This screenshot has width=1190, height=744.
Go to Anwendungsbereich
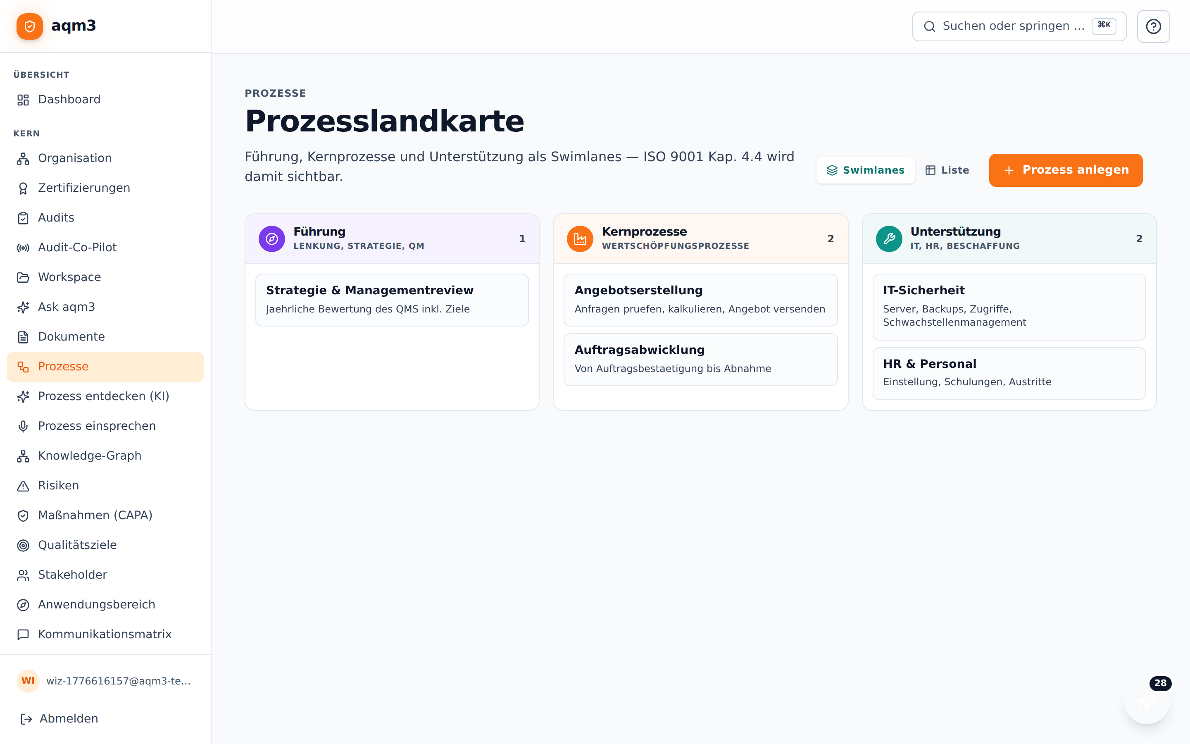point(105,605)
